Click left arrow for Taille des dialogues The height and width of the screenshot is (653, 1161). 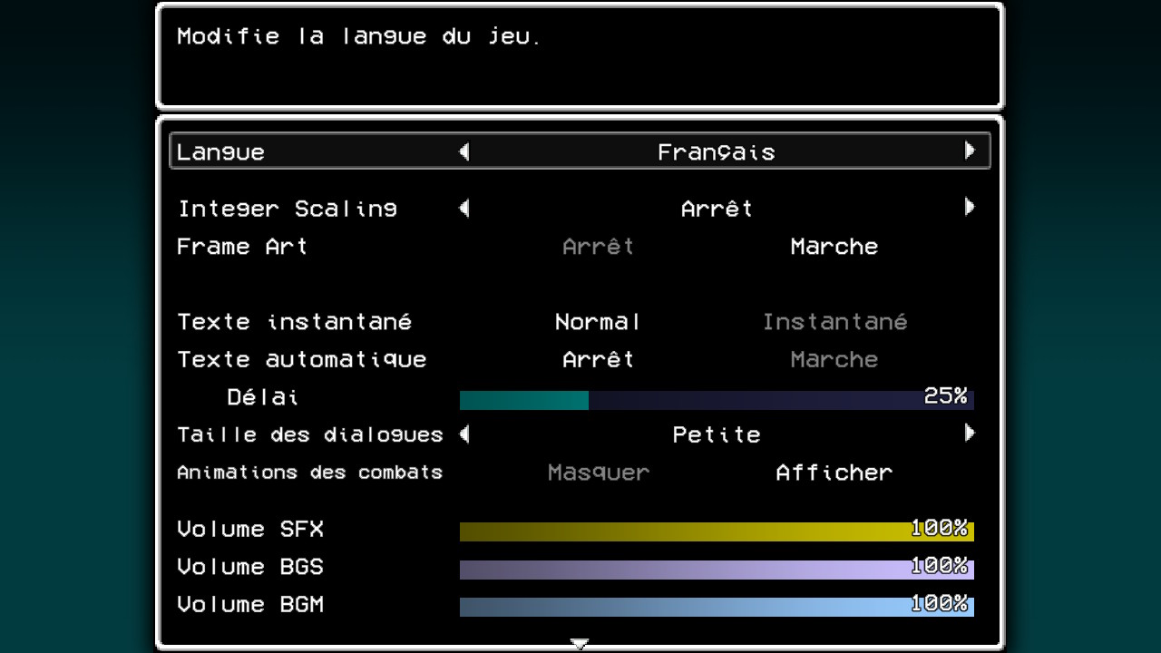[464, 434]
